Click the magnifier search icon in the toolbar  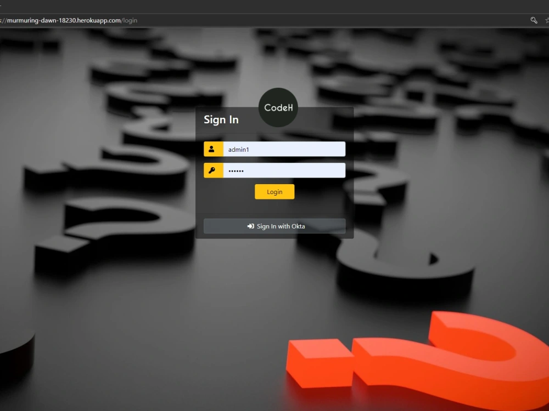coord(534,20)
